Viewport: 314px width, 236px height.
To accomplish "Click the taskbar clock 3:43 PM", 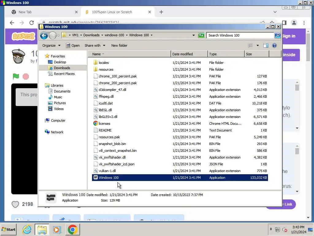I will click(x=298, y=227).
